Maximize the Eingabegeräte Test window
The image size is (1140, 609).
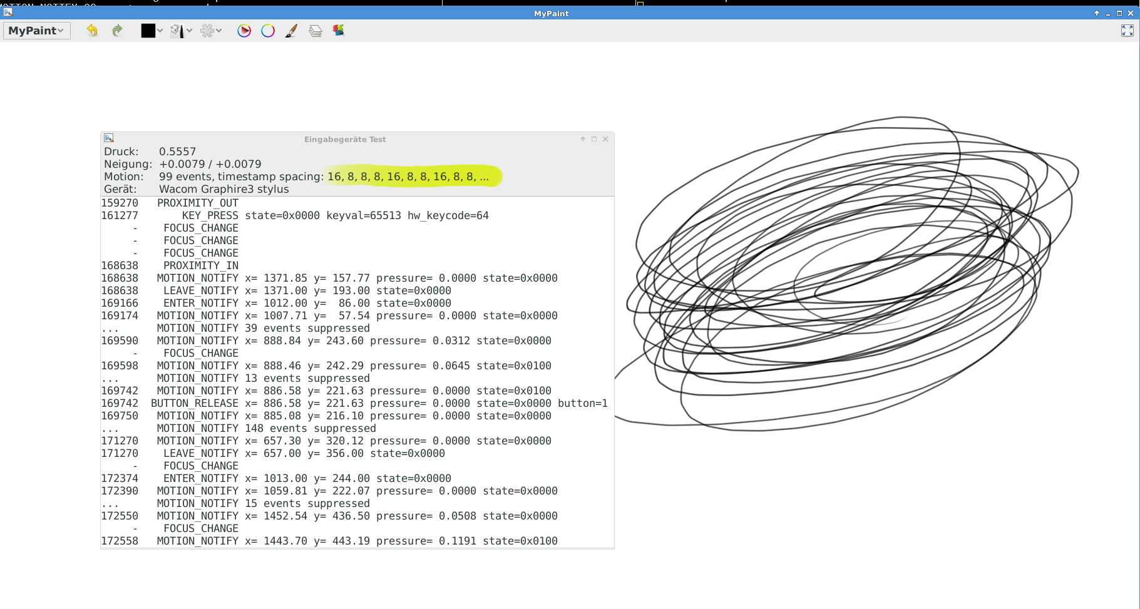click(594, 139)
